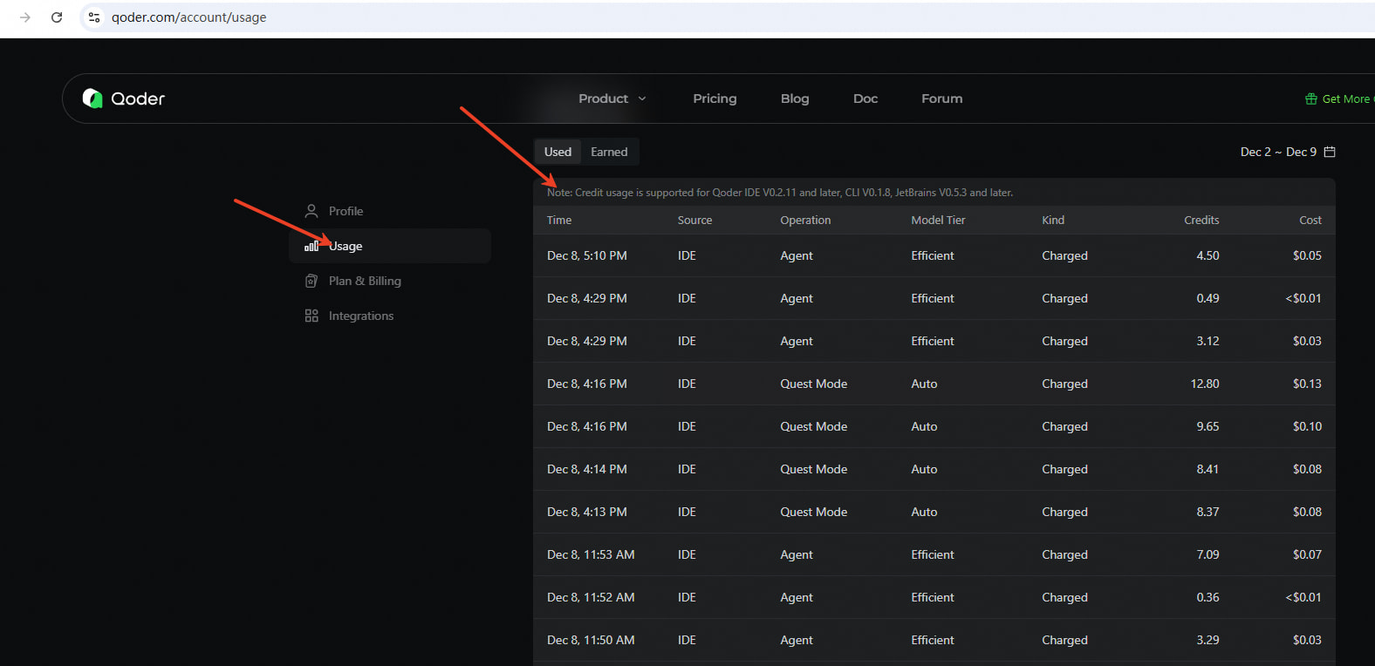Select the Dec 8, 4:13 PM time cell

point(587,512)
